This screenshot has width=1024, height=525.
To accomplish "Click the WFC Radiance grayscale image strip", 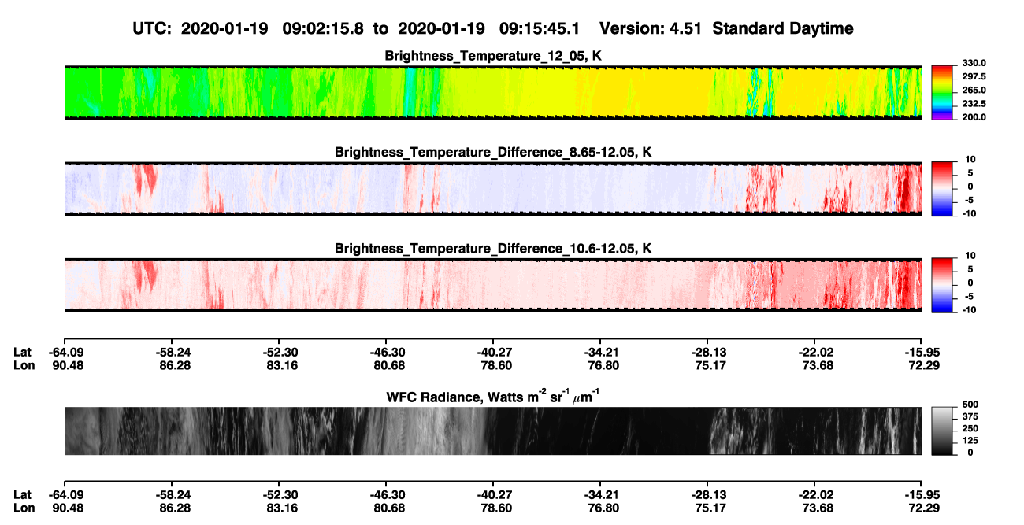I will [x=493, y=431].
